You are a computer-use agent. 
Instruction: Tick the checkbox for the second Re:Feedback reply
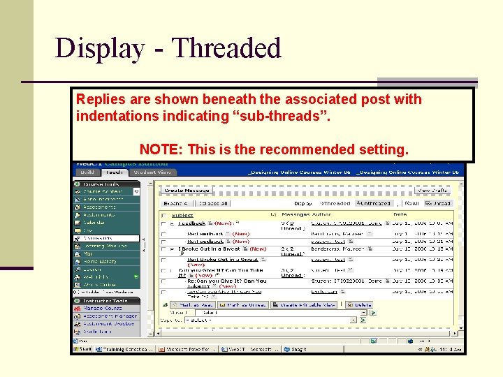[164, 242]
